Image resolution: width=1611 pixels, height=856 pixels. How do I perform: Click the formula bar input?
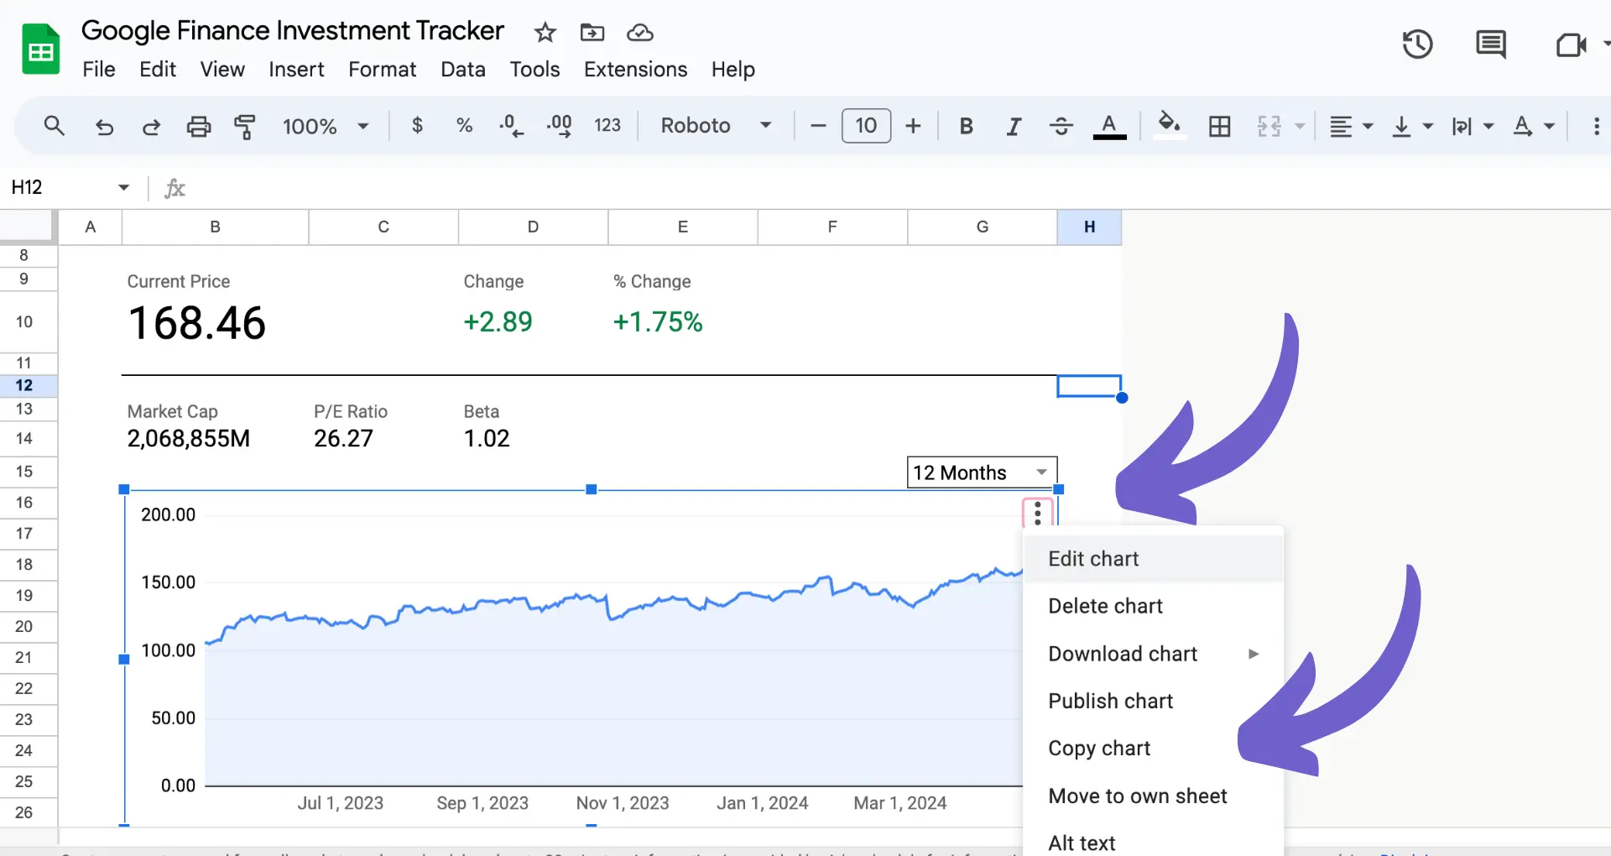point(898,188)
